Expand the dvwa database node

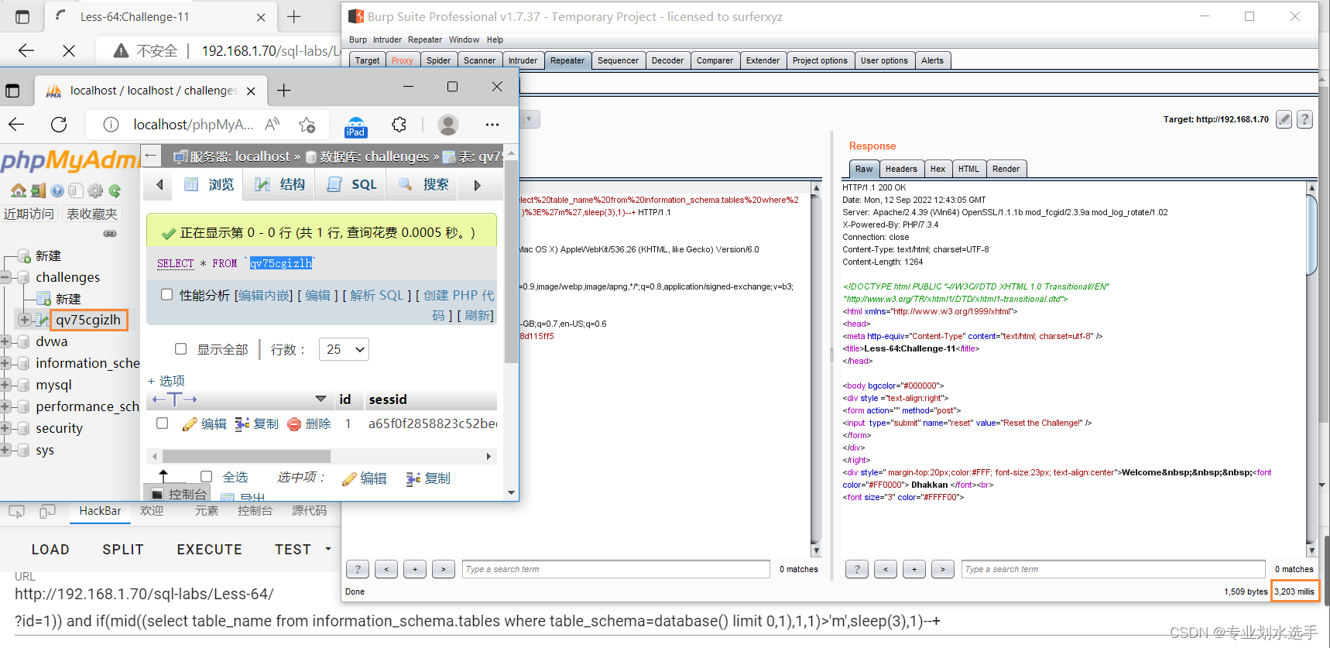coord(6,341)
